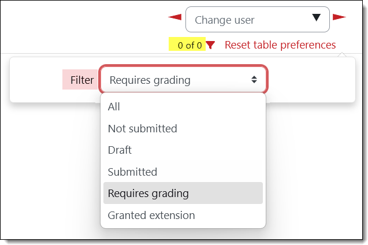Click Reset table preferences link
The height and width of the screenshot is (245, 368).
(280, 45)
